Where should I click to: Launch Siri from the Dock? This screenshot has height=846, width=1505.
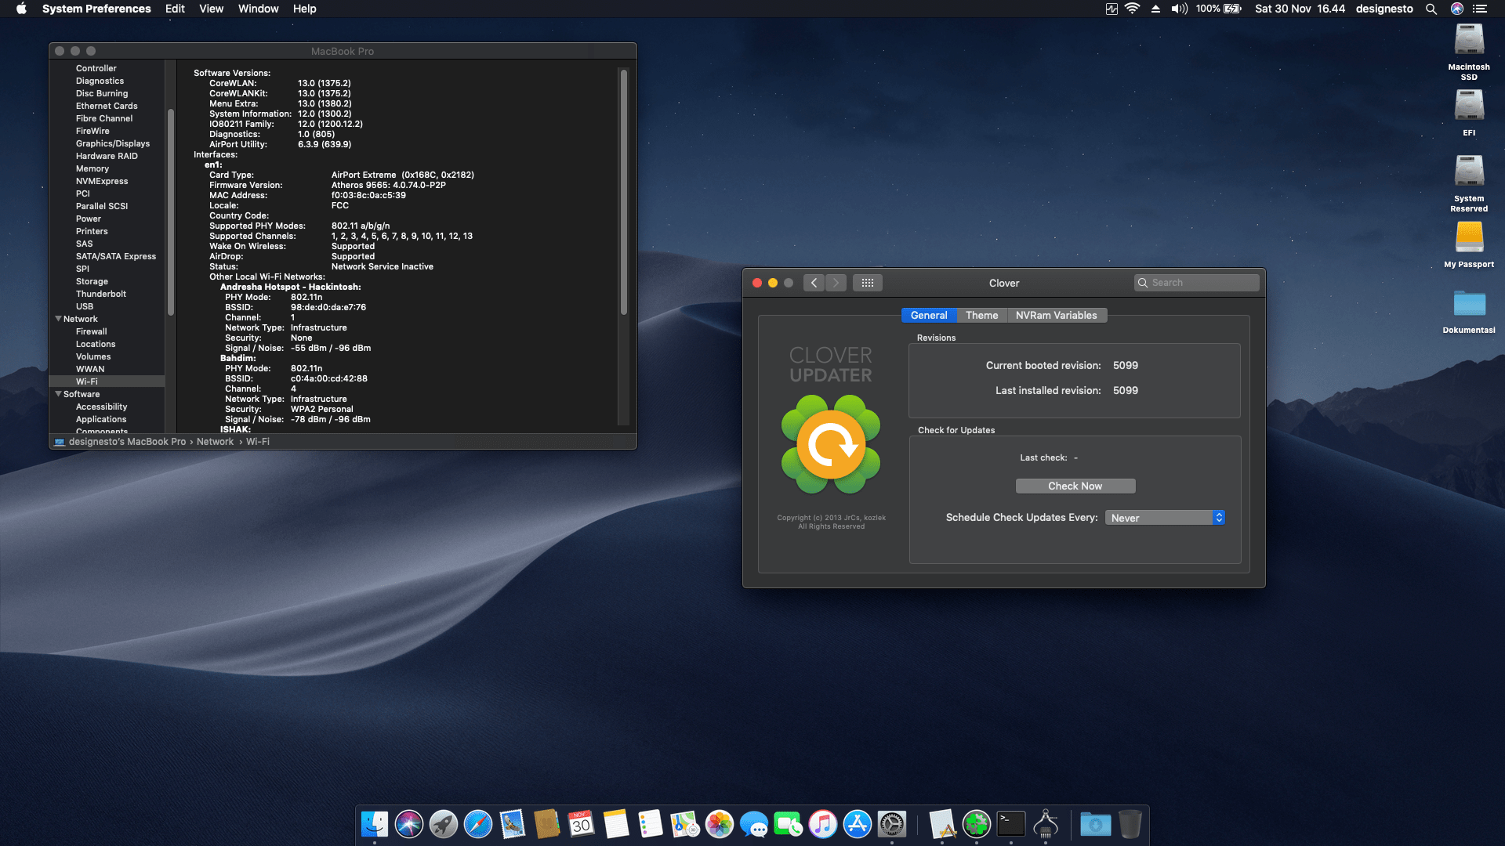pyautogui.click(x=409, y=824)
